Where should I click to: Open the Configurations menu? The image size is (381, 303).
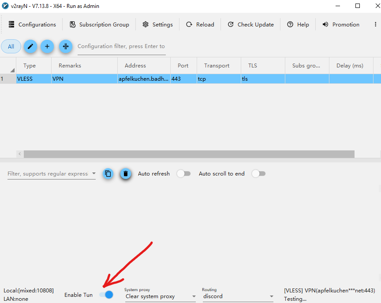click(32, 25)
